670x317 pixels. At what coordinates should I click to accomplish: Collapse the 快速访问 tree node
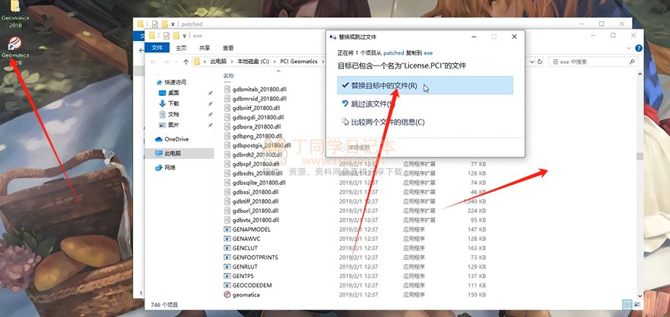point(149,82)
